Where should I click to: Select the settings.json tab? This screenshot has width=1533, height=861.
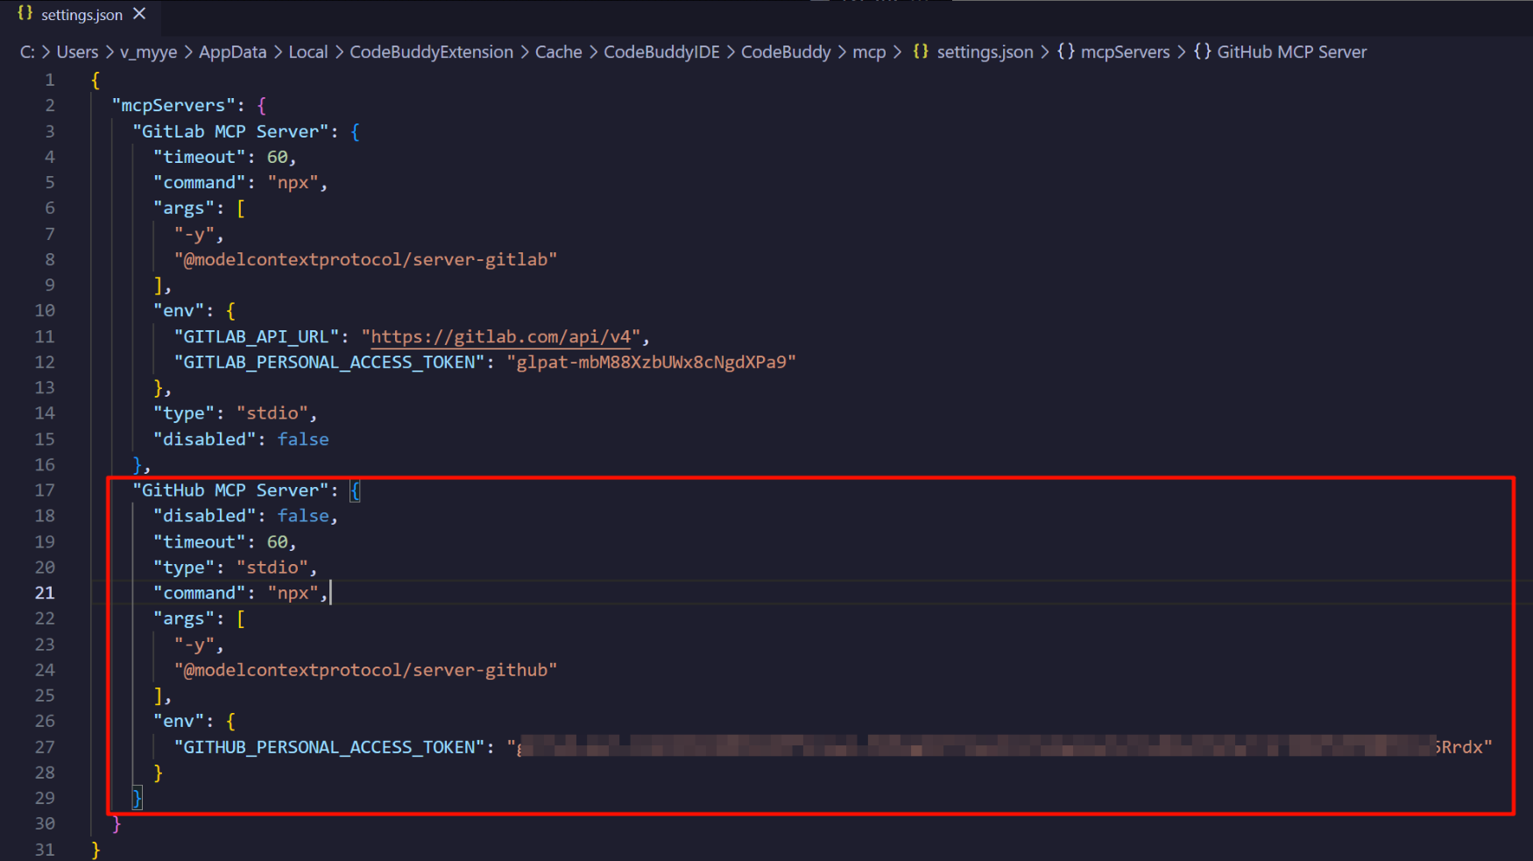(81, 15)
